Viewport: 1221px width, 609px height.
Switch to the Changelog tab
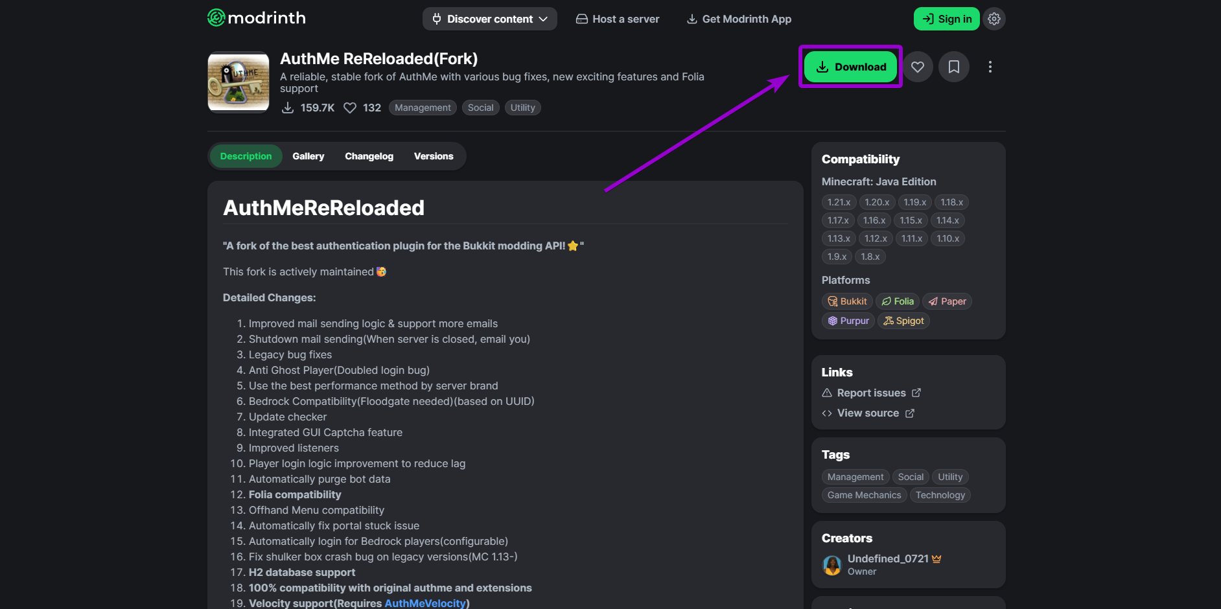click(369, 156)
